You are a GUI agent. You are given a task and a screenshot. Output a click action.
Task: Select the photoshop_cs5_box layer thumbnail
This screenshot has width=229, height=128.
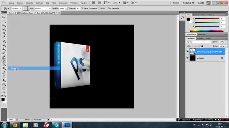193,52
